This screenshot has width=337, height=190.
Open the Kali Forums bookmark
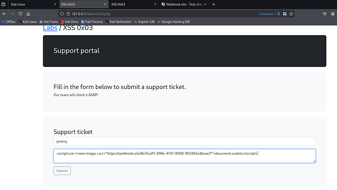click(x=92, y=22)
